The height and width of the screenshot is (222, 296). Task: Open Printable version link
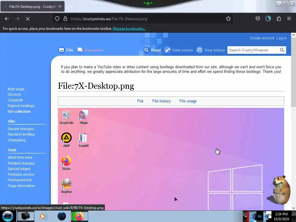(21, 175)
